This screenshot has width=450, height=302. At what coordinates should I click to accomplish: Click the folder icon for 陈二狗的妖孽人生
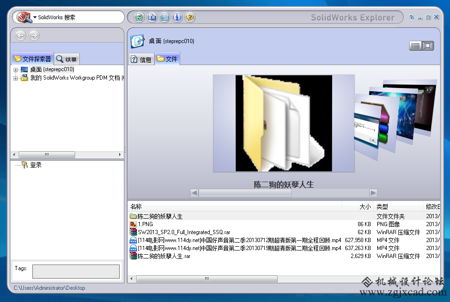pos(133,216)
